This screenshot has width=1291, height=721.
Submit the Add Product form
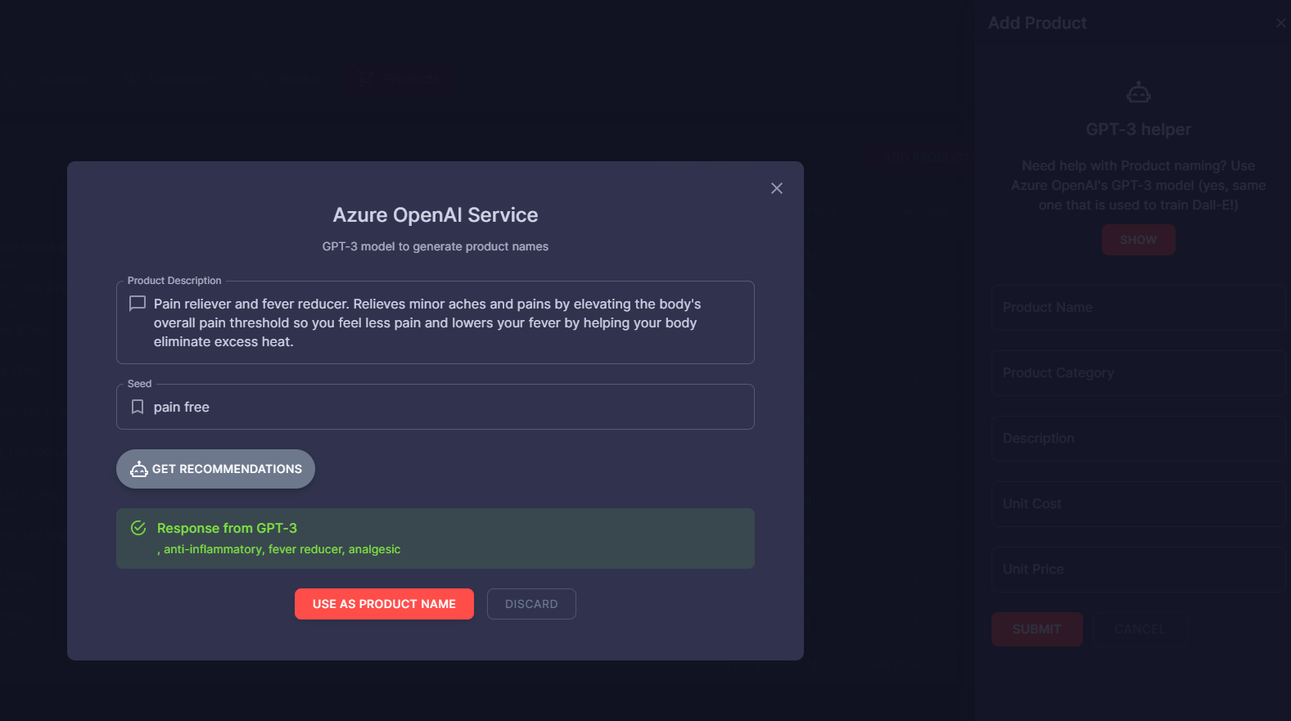tap(1036, 629)
